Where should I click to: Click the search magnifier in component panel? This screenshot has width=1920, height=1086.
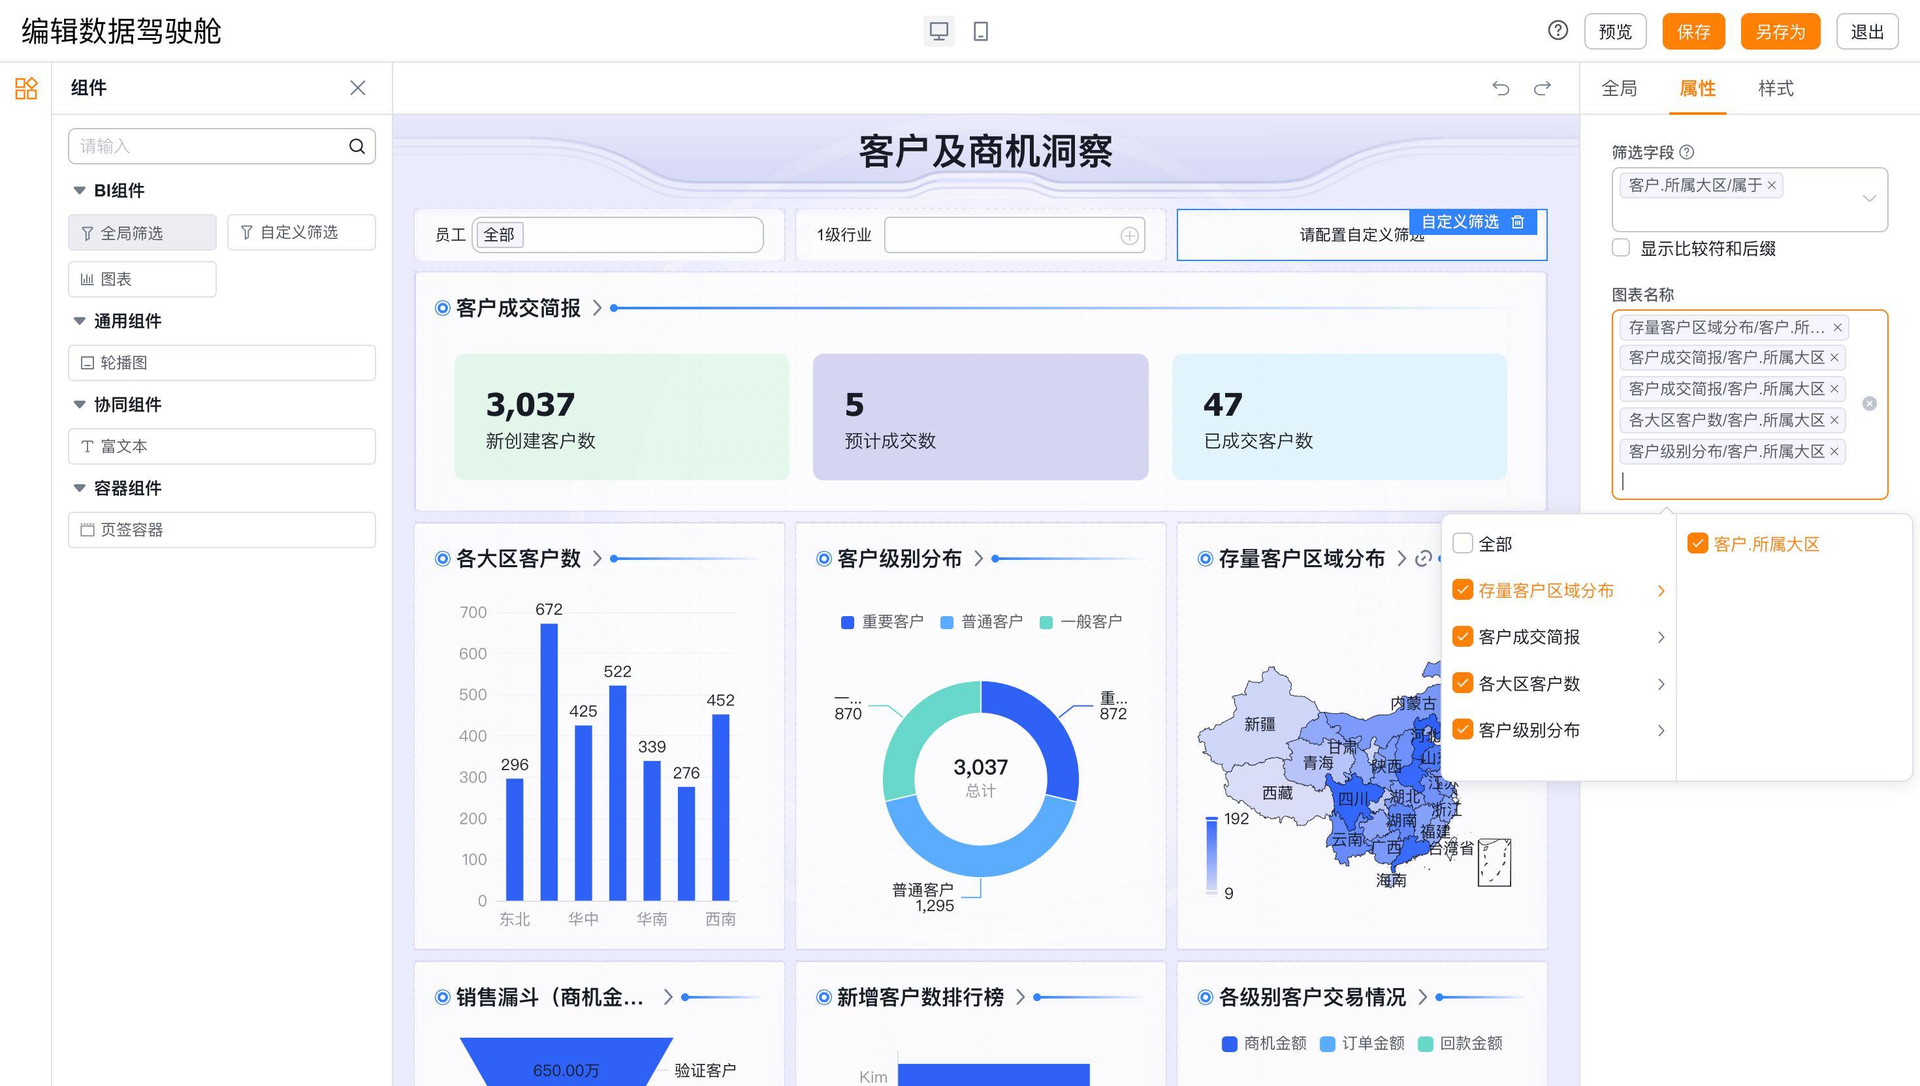click(357, 146)
